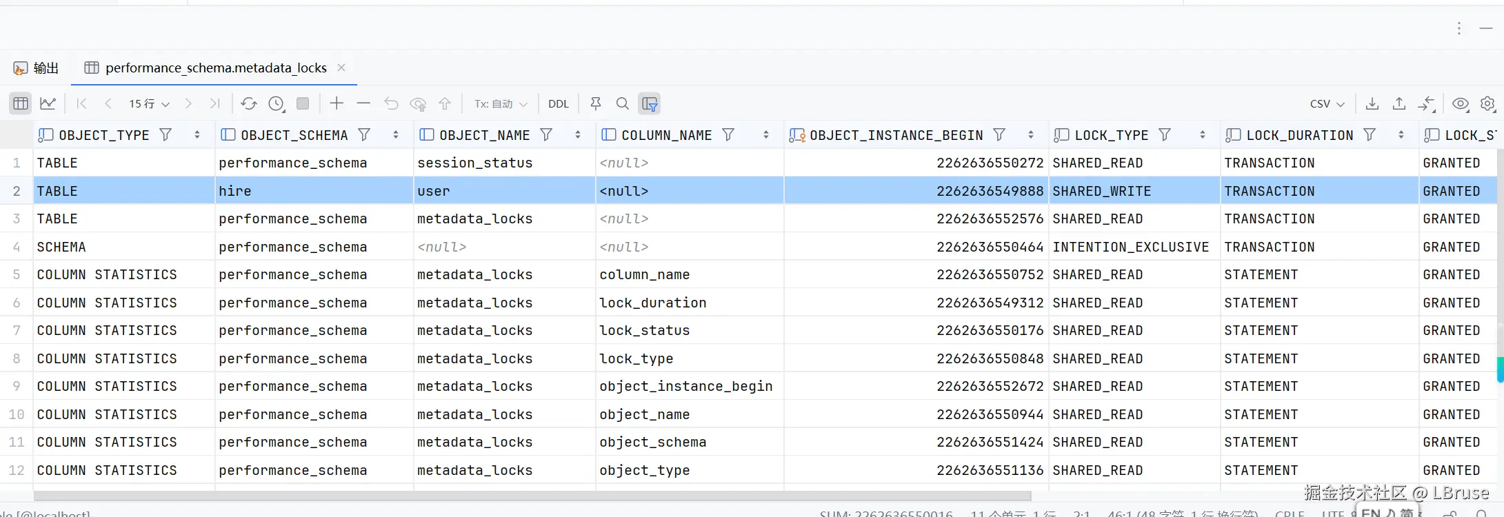Filter the LOCK_TYPE column
Image resolution: width=1504 pixels, height=517 pixels.
[1165, 135]
